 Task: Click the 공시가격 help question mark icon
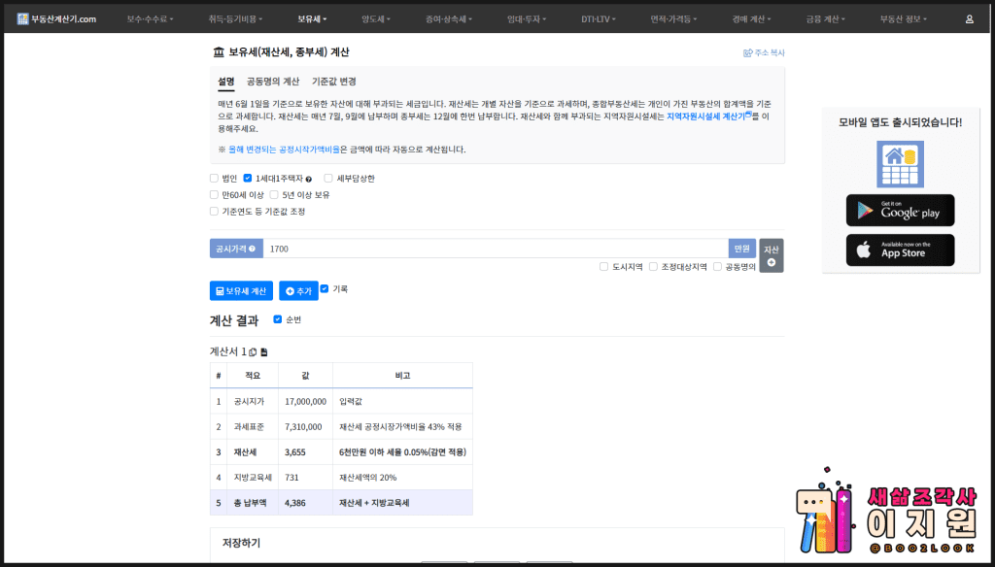[251, 248]
